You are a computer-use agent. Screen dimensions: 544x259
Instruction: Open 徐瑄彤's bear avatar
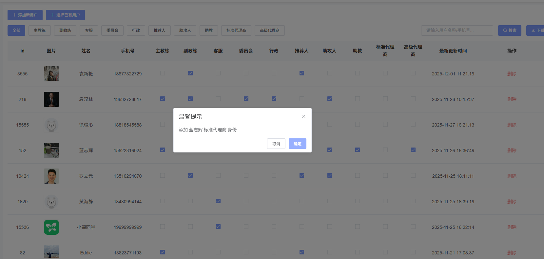click(51, 125)
